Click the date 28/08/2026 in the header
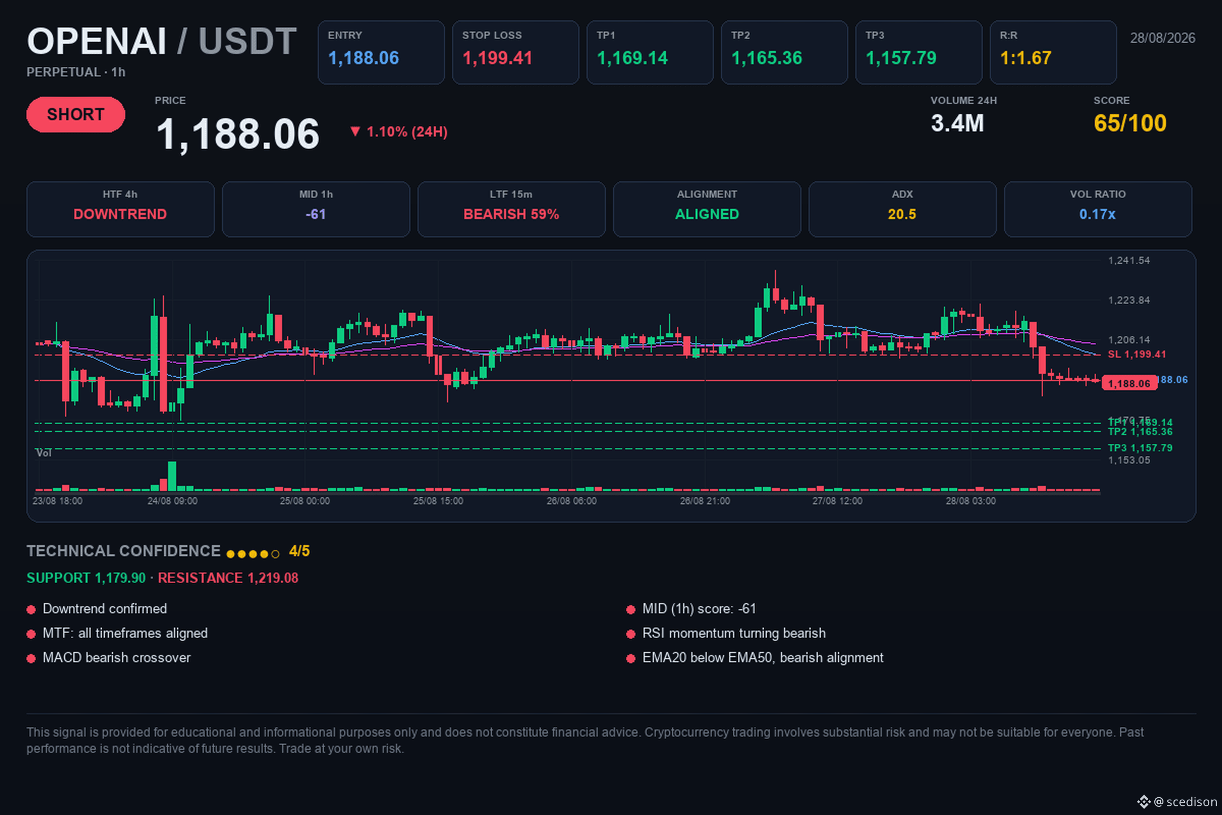The height and width of the screenshot is (815, 1222). point(1163,38)
